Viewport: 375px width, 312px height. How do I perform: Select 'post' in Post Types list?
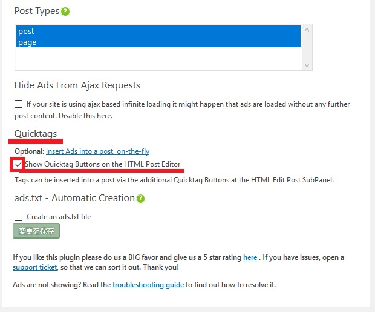point(158,31)
